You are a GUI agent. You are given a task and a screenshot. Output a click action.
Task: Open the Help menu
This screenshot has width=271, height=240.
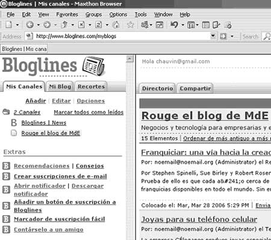pos(185,14)
